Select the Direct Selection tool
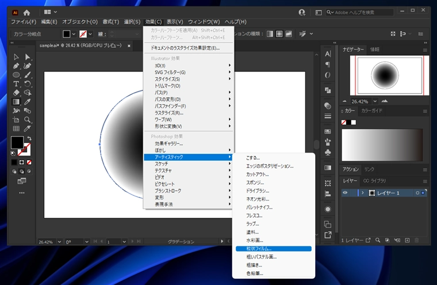The height and width of the screenshot is (285, 437). pyautogui.click(x=28, y=57)
